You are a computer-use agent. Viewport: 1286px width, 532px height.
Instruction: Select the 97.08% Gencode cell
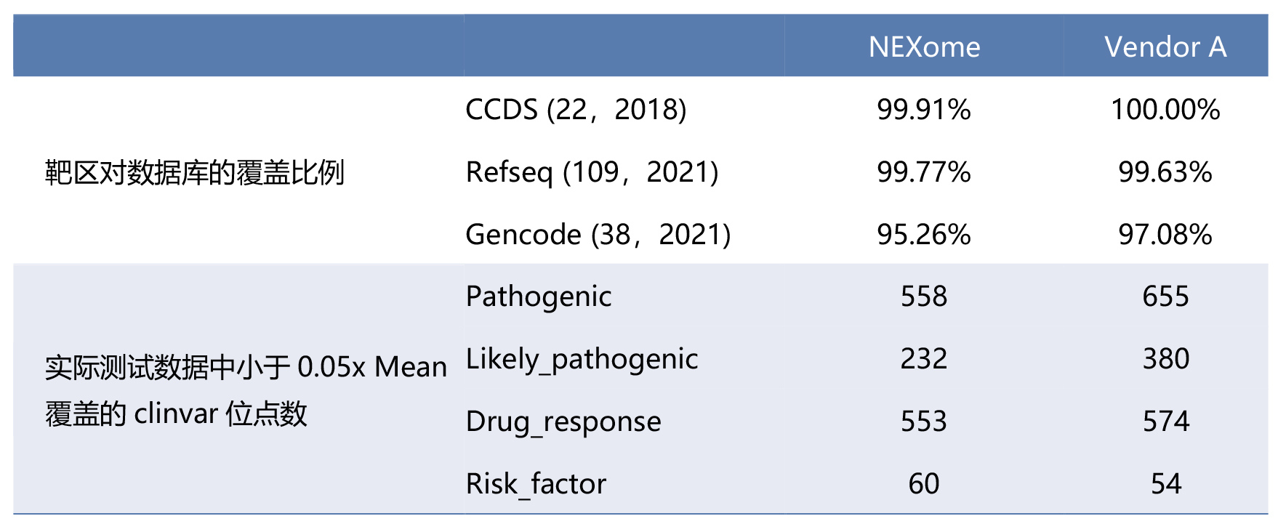pos(1165,235)
